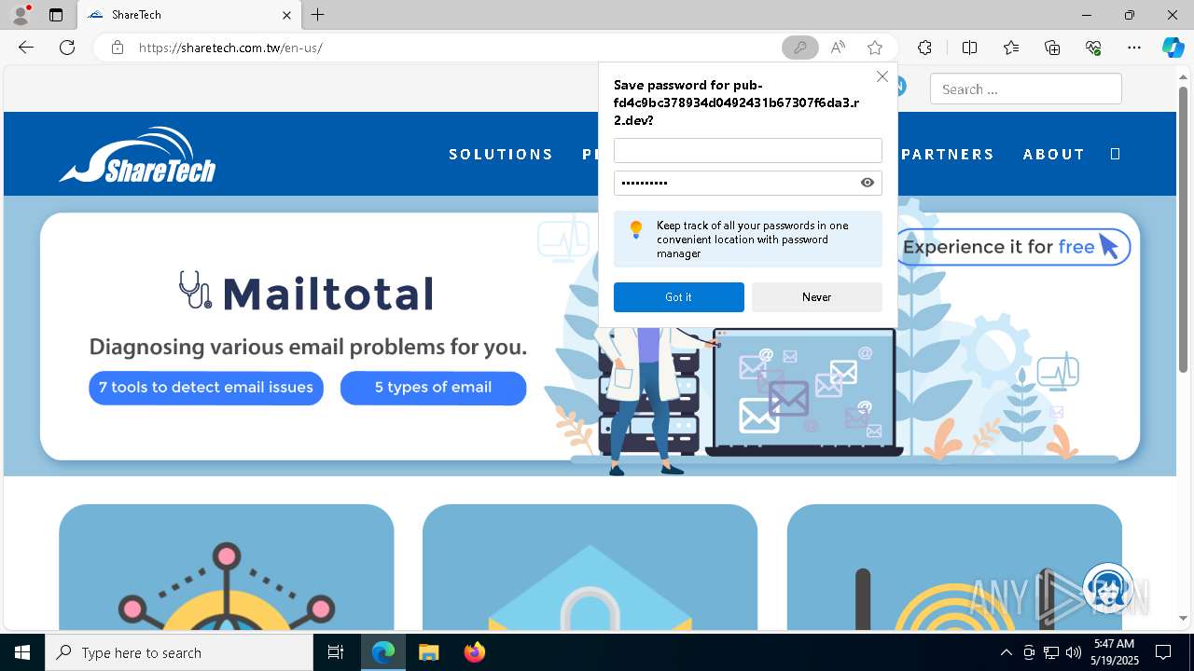
Task: Open the Extensions puzzle icon
Action: coord(924,48)
